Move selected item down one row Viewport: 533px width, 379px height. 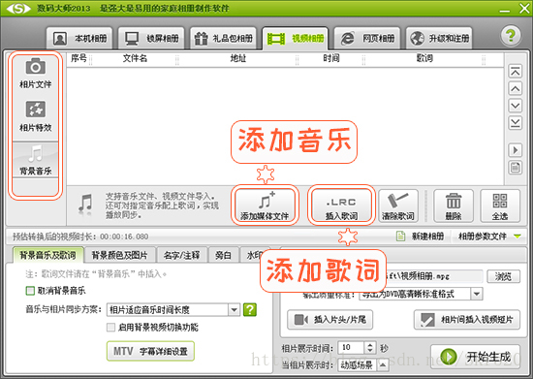coord(516,106)
